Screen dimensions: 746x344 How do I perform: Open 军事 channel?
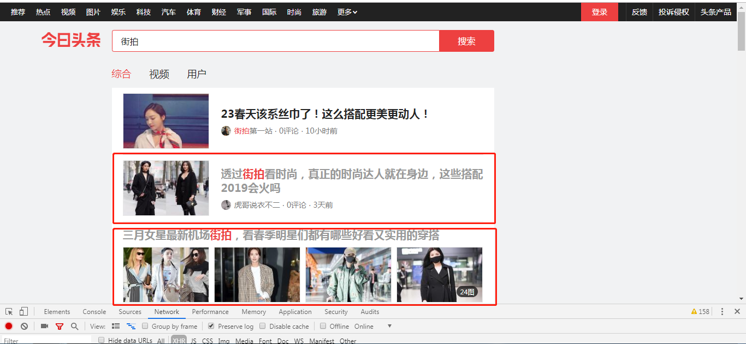tap(244, 12)
